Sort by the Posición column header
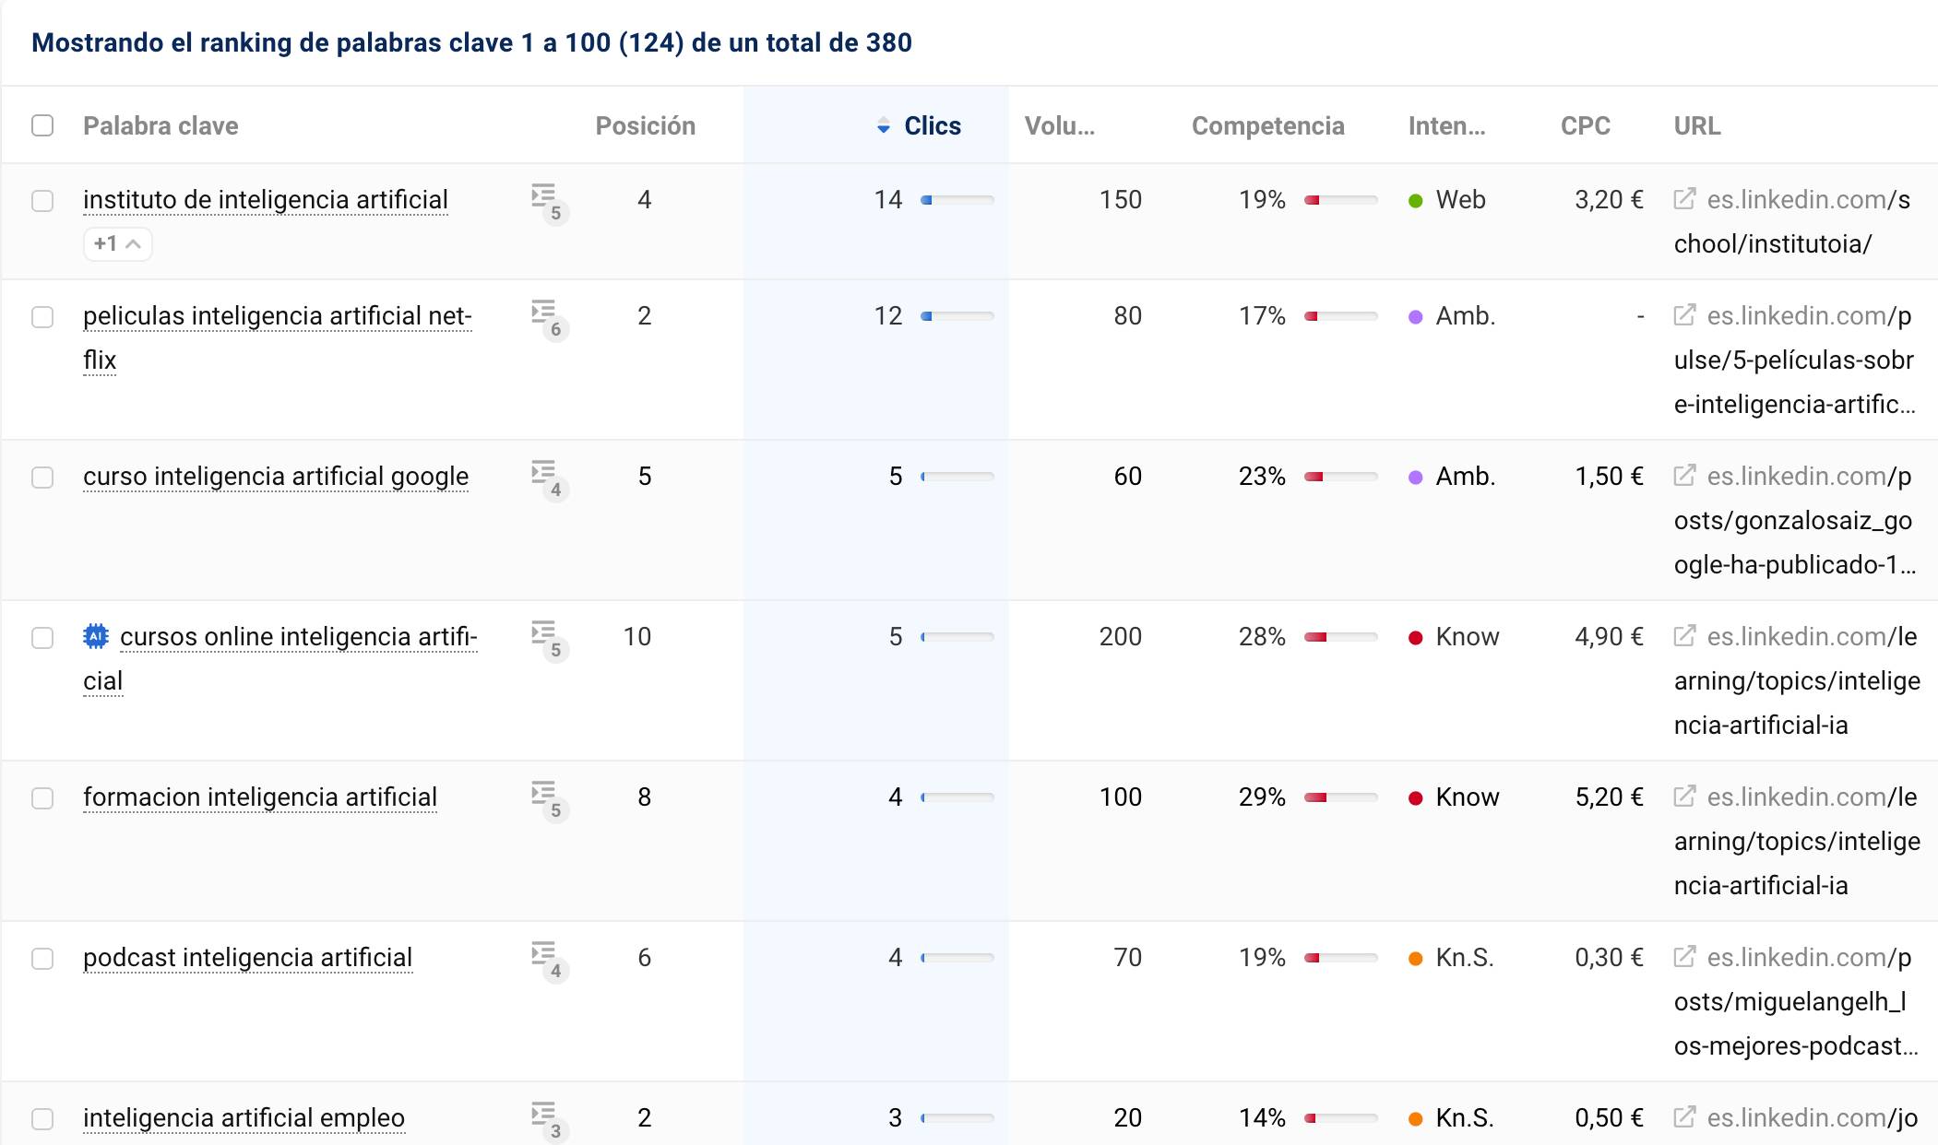Viewport: 1938px width, 1145px height. [645, 125]
